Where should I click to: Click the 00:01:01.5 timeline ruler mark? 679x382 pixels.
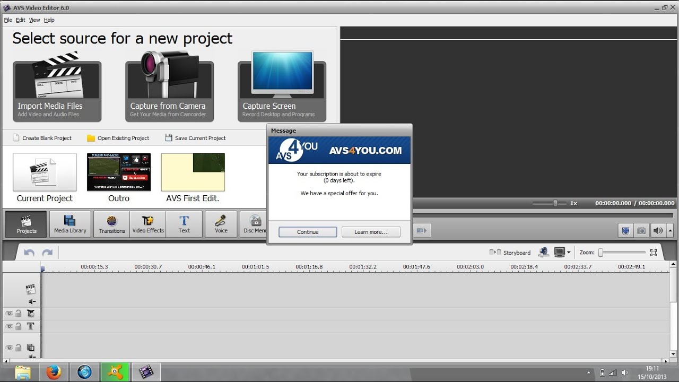(x=256, y=267)
